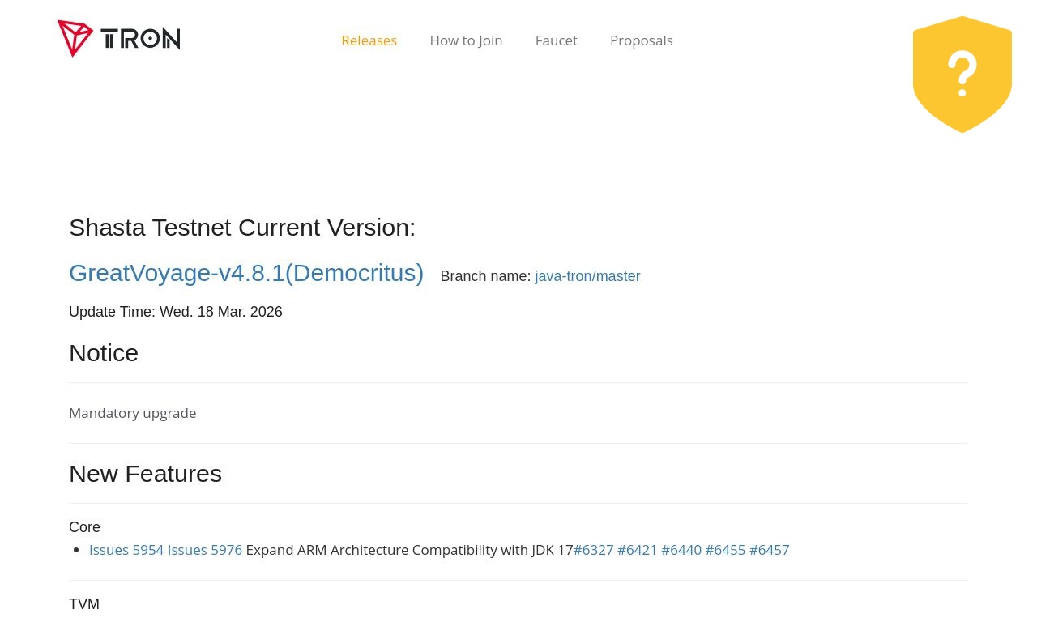This screenshot has width=1037, height=622.
Task: Open pull request #6421 link
Action: pyautogui.click(x=638, y=550)
